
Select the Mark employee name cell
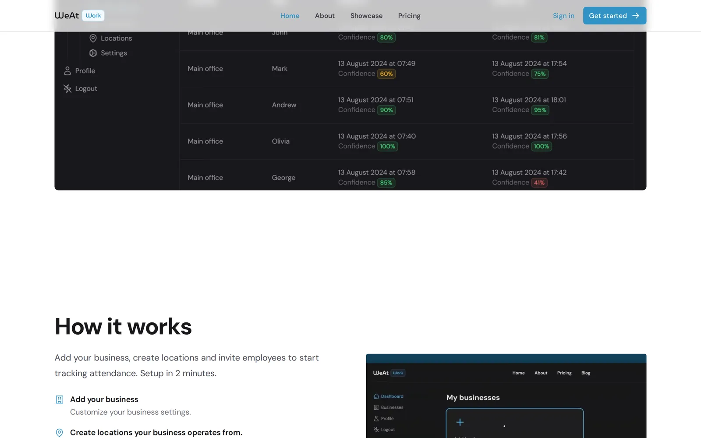[280, 69]
